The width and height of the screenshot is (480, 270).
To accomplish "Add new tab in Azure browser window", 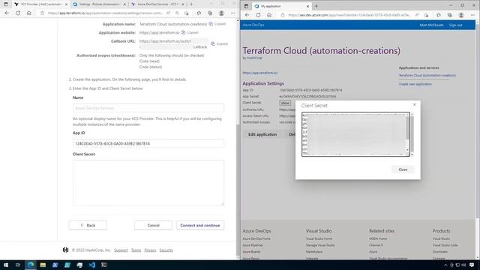I will pos(316,6).
